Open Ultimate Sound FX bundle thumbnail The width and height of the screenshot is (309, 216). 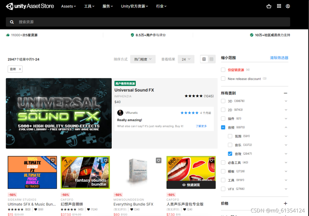click(32, 172)
